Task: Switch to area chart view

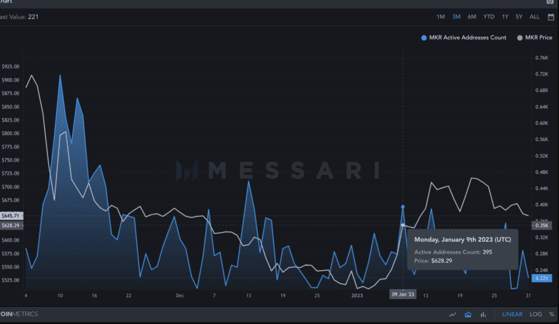Action: 468,314
